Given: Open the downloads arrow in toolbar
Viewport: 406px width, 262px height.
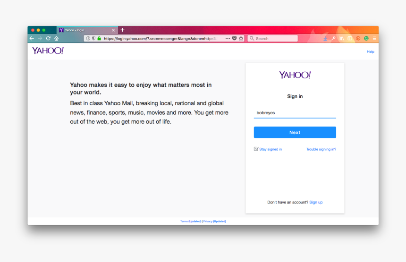Looking at the screenshot, I should 325,38.
